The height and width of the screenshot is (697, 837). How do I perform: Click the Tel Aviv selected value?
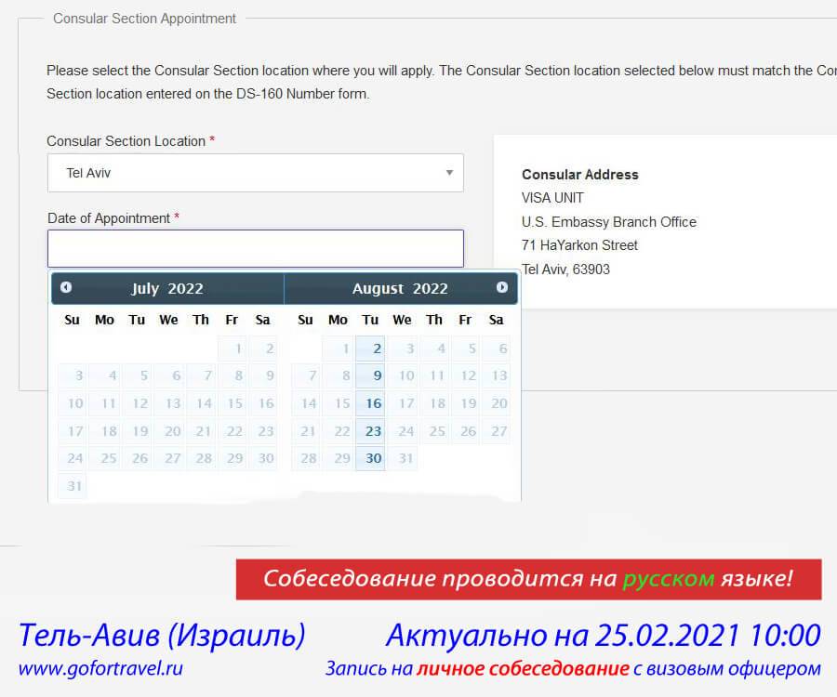(89, 173)
